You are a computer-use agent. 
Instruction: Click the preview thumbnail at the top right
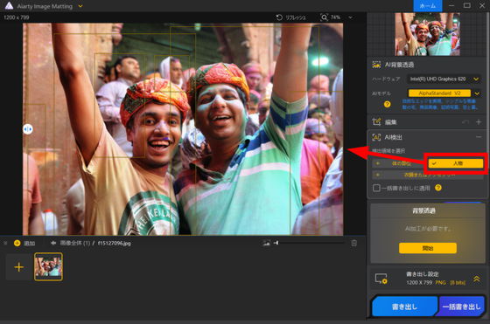(x=427, y=34)
